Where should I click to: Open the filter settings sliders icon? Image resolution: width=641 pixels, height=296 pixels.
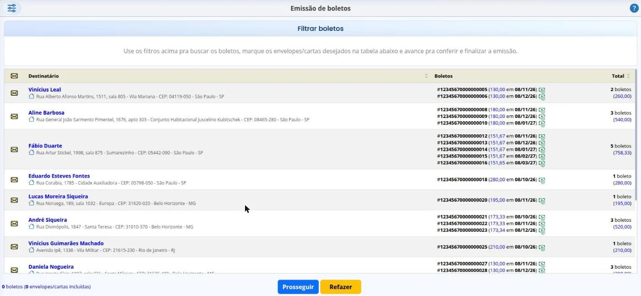click(x=11, y=8)
